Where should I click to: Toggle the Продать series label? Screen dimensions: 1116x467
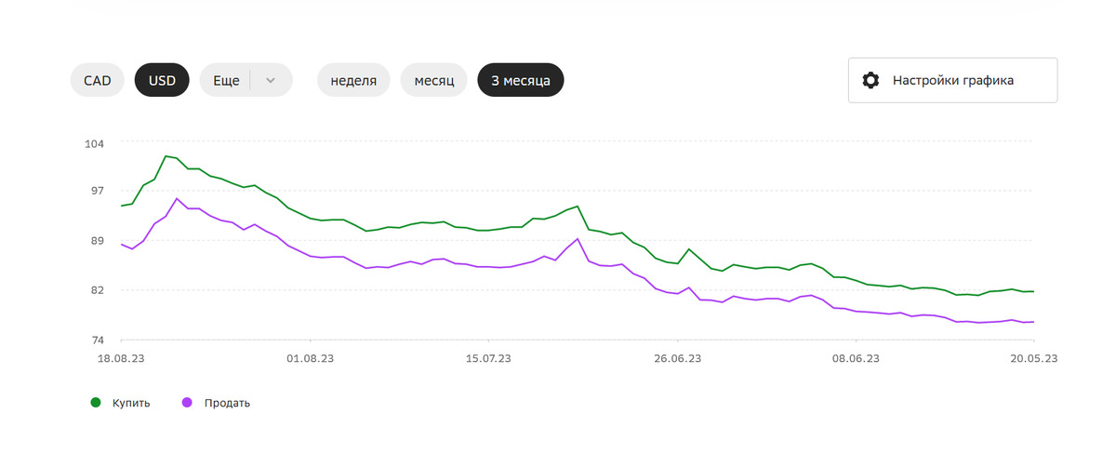[x=227, y=403]
